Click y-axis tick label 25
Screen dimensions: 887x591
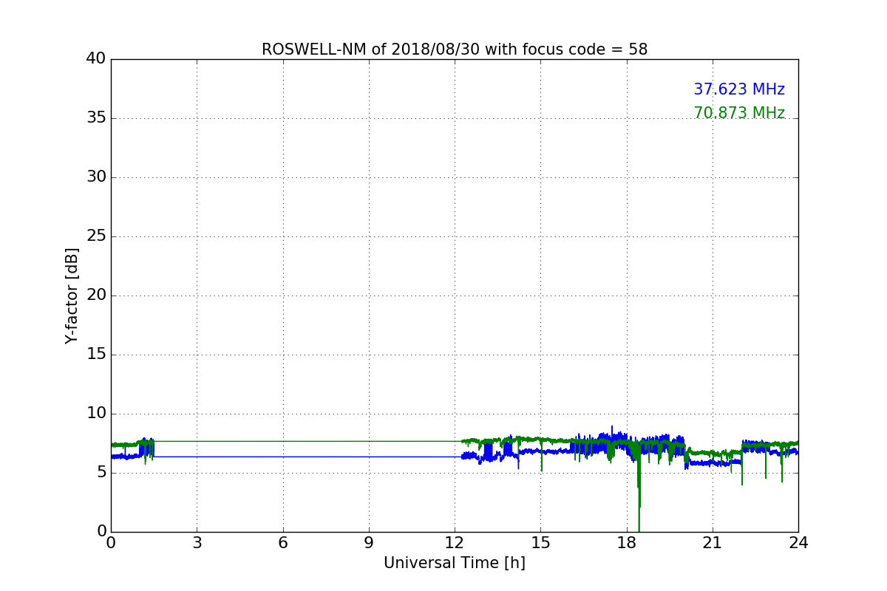tap(96, 236)
